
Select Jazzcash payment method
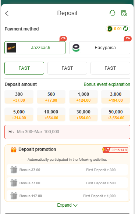35,48
